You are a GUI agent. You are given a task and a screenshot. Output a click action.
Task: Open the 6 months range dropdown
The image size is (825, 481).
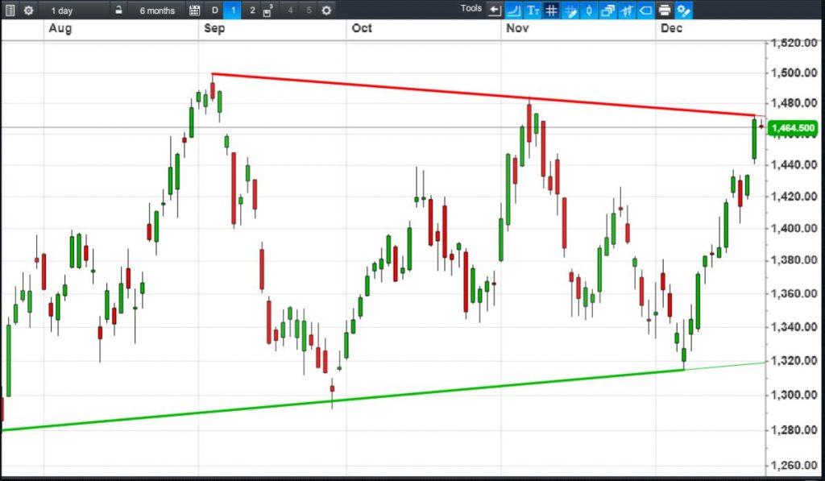coord(157,10)
